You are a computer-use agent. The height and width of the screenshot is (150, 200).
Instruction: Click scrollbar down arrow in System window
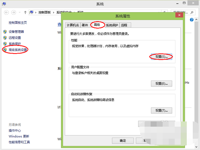click(x=196, y=147)
